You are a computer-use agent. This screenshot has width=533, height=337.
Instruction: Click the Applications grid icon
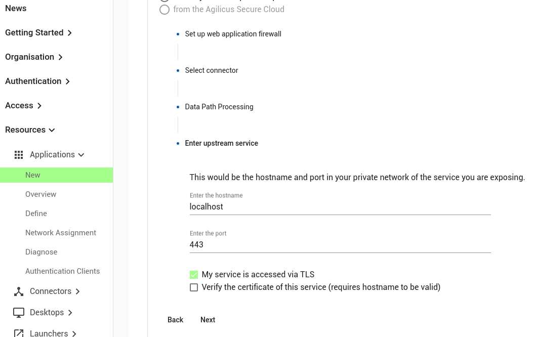tap(19, 155)
